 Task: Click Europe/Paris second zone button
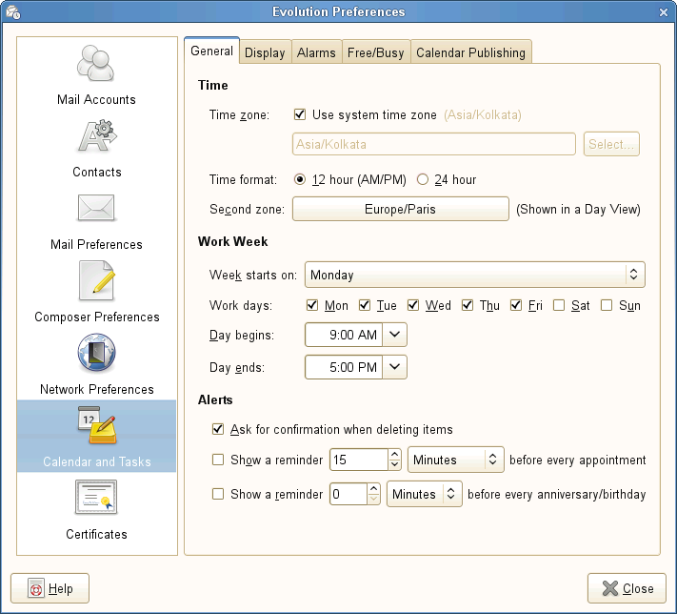pos(400,209)
